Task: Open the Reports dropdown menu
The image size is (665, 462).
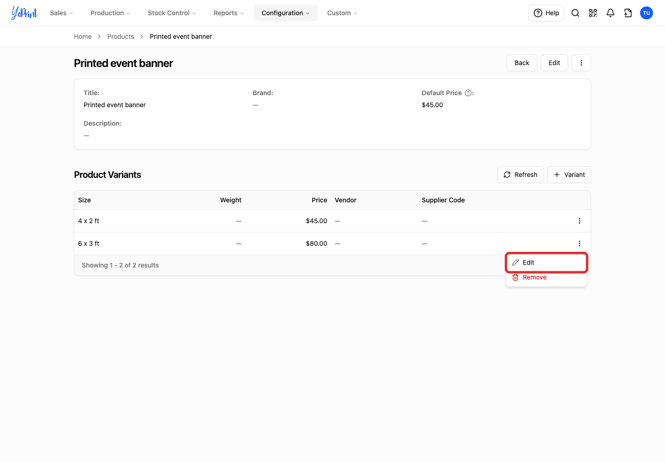Action: click(229, 13)
